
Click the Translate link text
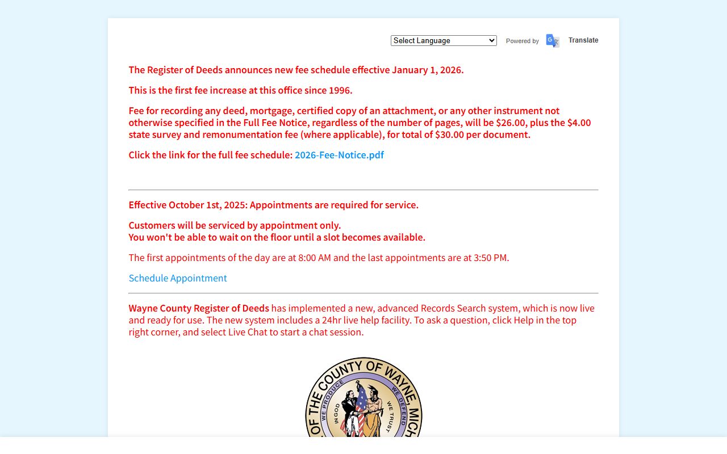pos(583,40)
